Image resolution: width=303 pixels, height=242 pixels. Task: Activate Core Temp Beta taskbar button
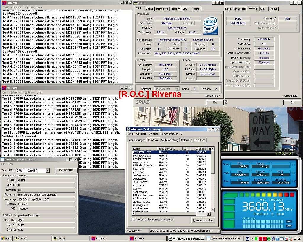[225, 238]
